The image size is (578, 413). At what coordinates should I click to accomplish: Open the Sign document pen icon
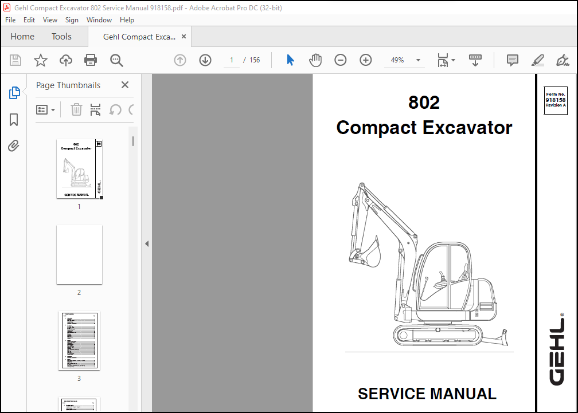[x=563, y=60]
